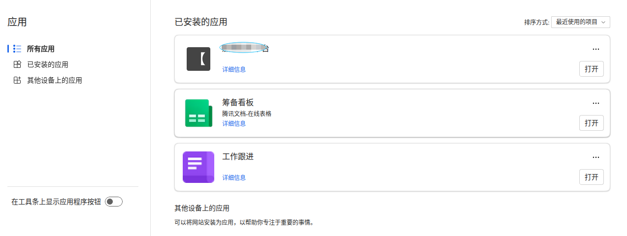Open 详细信息 link under 筹备看板
This screenshot has height=236, width=627.
click(234, 123)
